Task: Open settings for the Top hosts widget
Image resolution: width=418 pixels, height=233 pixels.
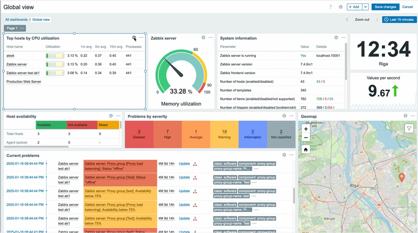Action: (134, 37)
